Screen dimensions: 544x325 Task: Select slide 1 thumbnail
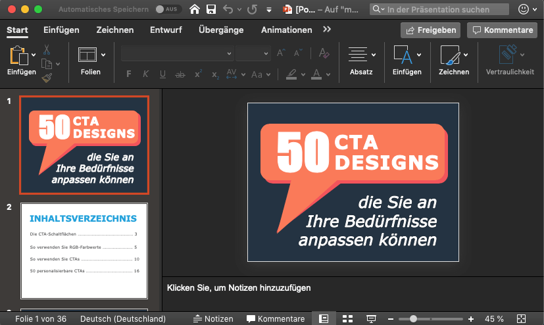[84, 145]
